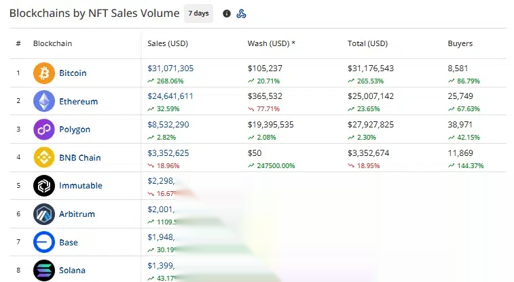Image resolution: width=514 pixels, height=282 pixels.
Task: Click BNB Chain sales value $3,352,625
Action: (168, 153)
